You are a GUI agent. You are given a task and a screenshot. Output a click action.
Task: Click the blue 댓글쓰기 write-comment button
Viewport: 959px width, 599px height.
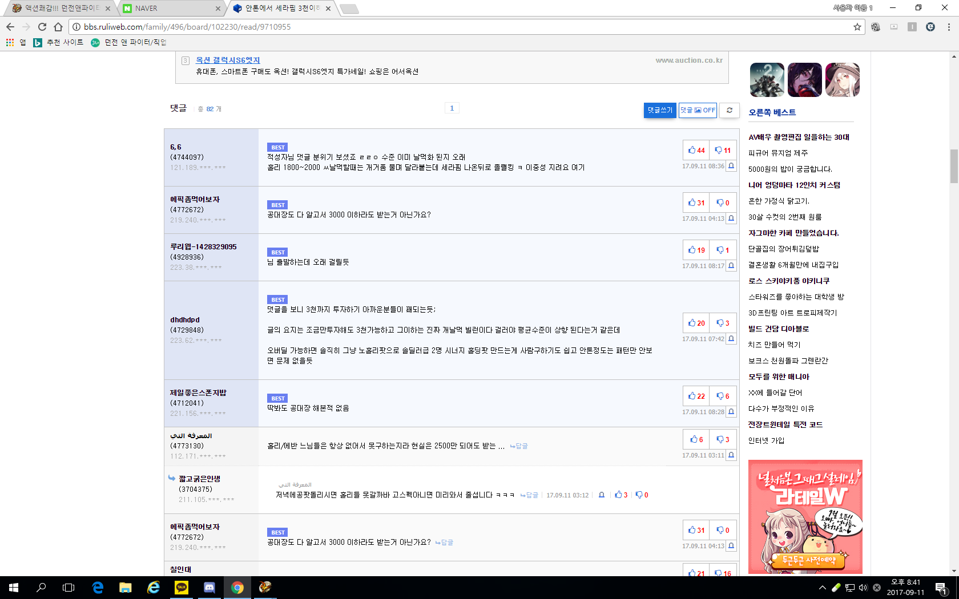[660, 110]
